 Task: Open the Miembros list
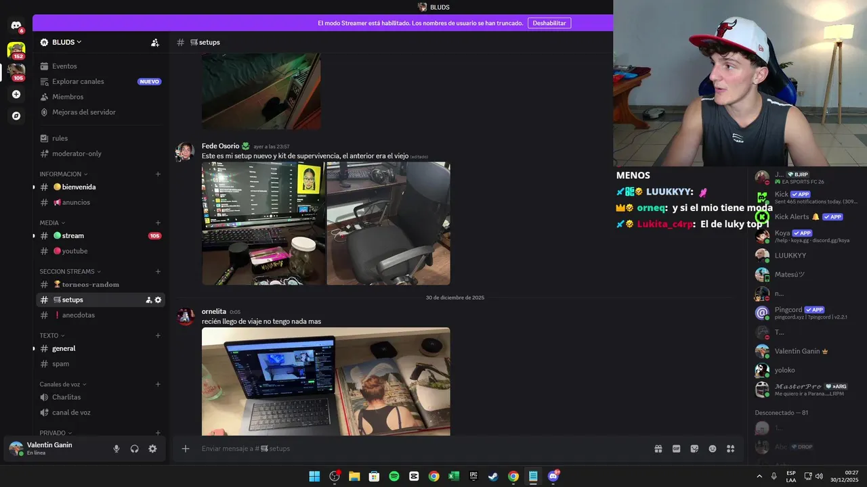pyautogui.click(x=100, y=97)
